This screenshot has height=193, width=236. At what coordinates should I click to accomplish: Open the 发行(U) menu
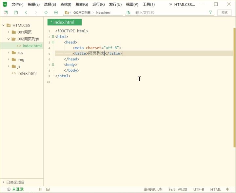tap(115, 4)
